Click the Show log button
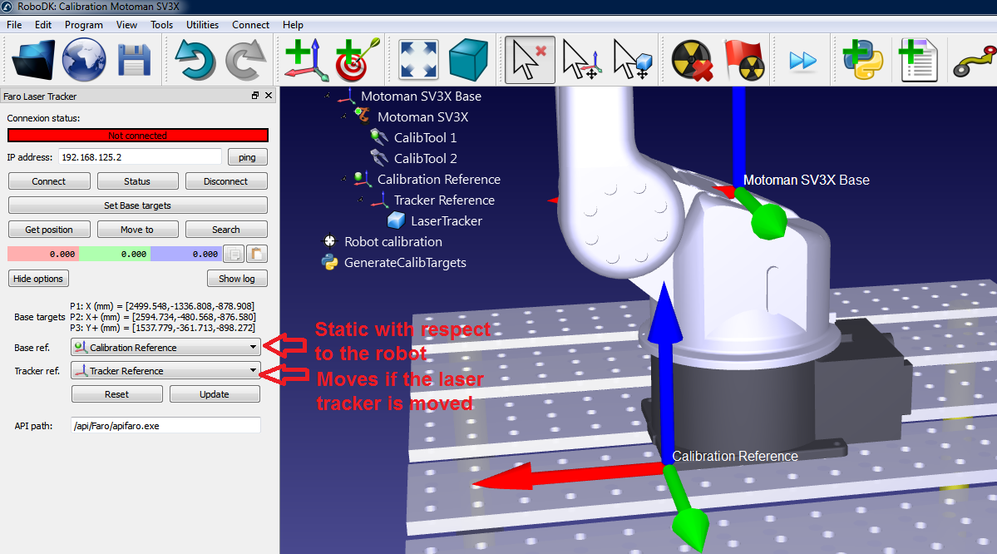Viewport: 997px width, 554px height. [237, 278]
